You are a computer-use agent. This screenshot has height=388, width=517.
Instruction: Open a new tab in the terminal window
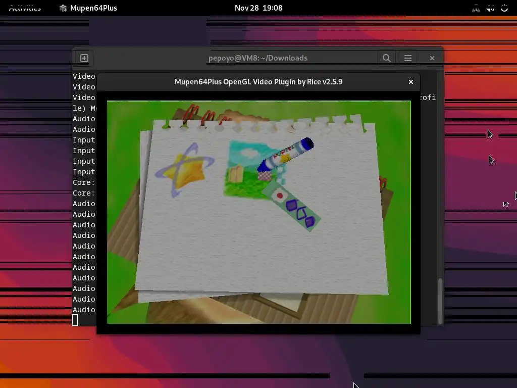click(84, 58)
